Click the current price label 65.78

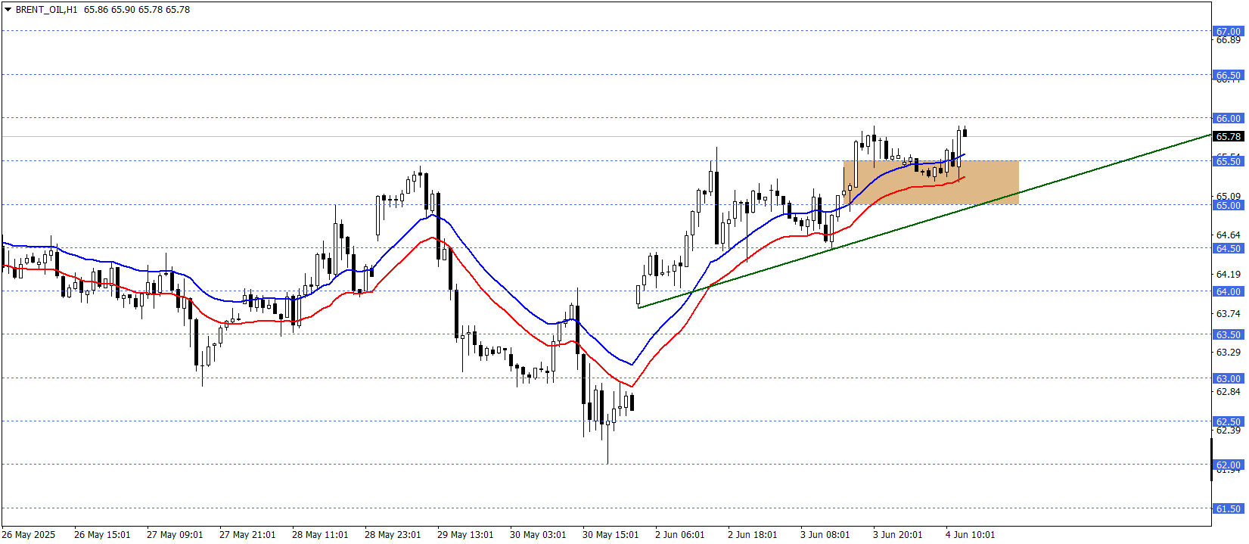pos(1228,136)
